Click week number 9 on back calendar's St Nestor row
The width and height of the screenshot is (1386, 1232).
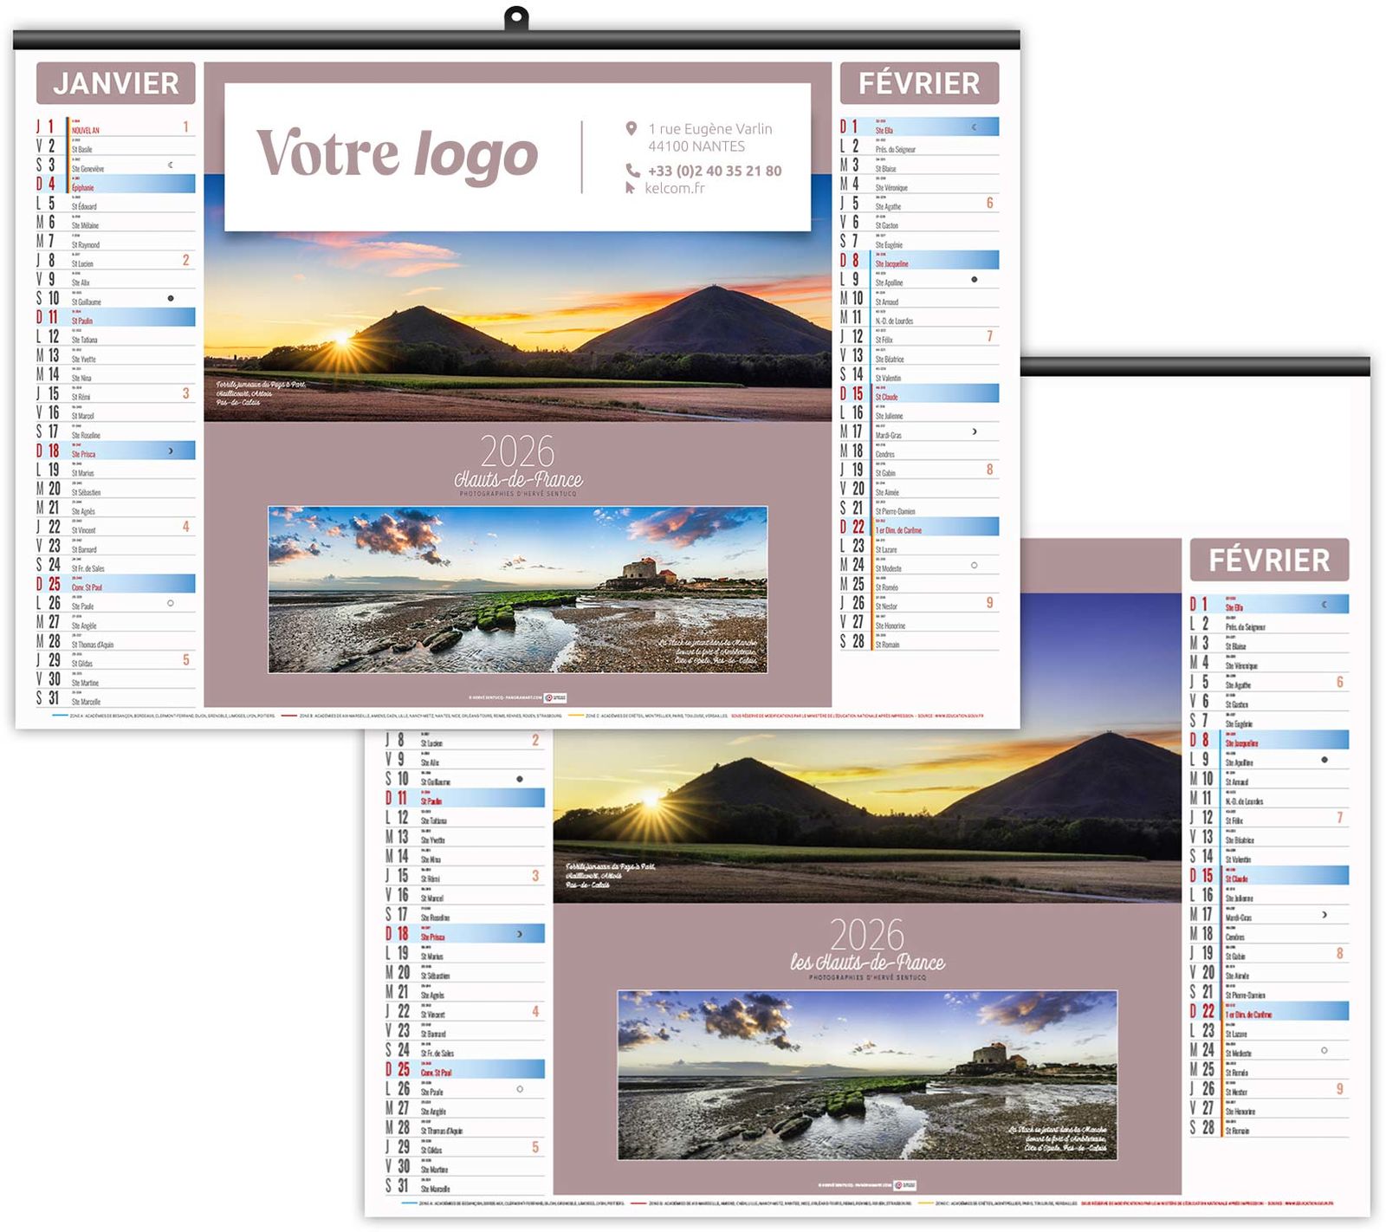[x=1340, y=1089]
